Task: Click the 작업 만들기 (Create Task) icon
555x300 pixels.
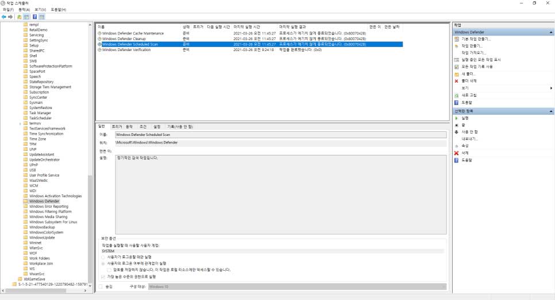Action: coord(457,46)
